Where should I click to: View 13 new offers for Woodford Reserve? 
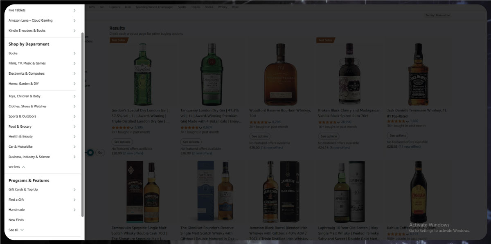272,148
